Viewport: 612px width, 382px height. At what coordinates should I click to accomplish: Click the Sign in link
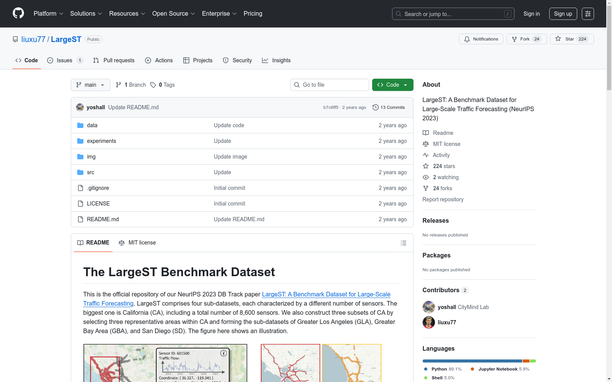coord(532,14)
